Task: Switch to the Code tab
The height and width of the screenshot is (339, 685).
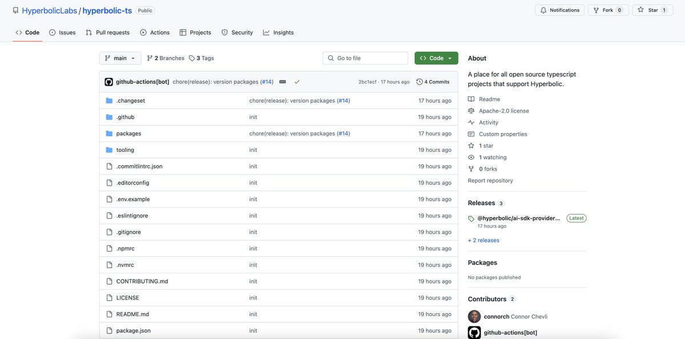Action: (x=27, y=32)
